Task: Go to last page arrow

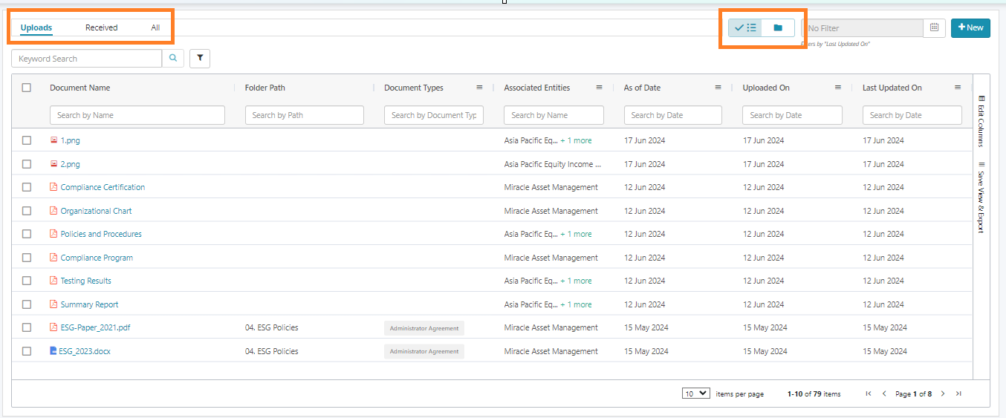Action: click(x=958, y=393)
